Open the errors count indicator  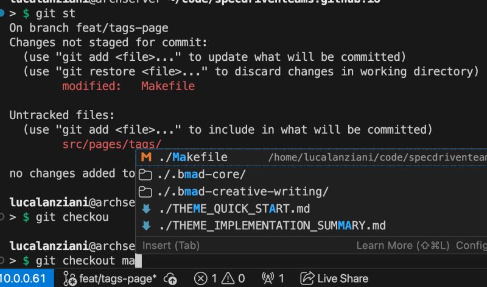pos(206,278)
